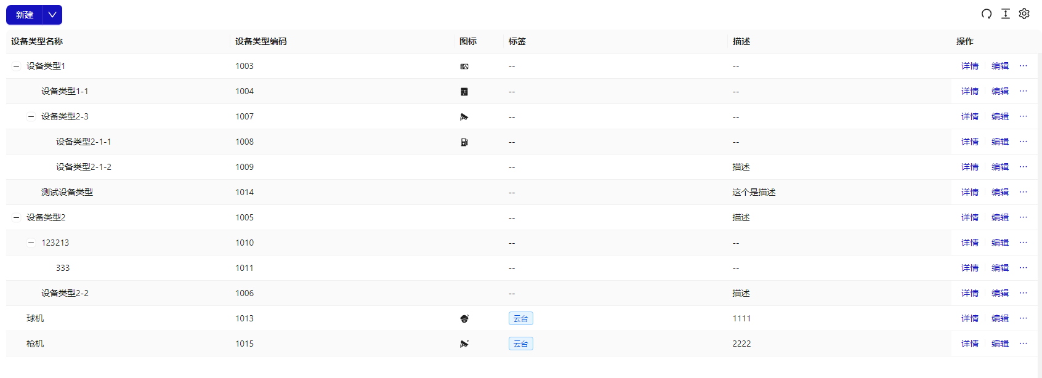Click the icon image of 设备类型1 row
Image resolution: width=1042 pixels, height=378 pixels.
point(464,66)
